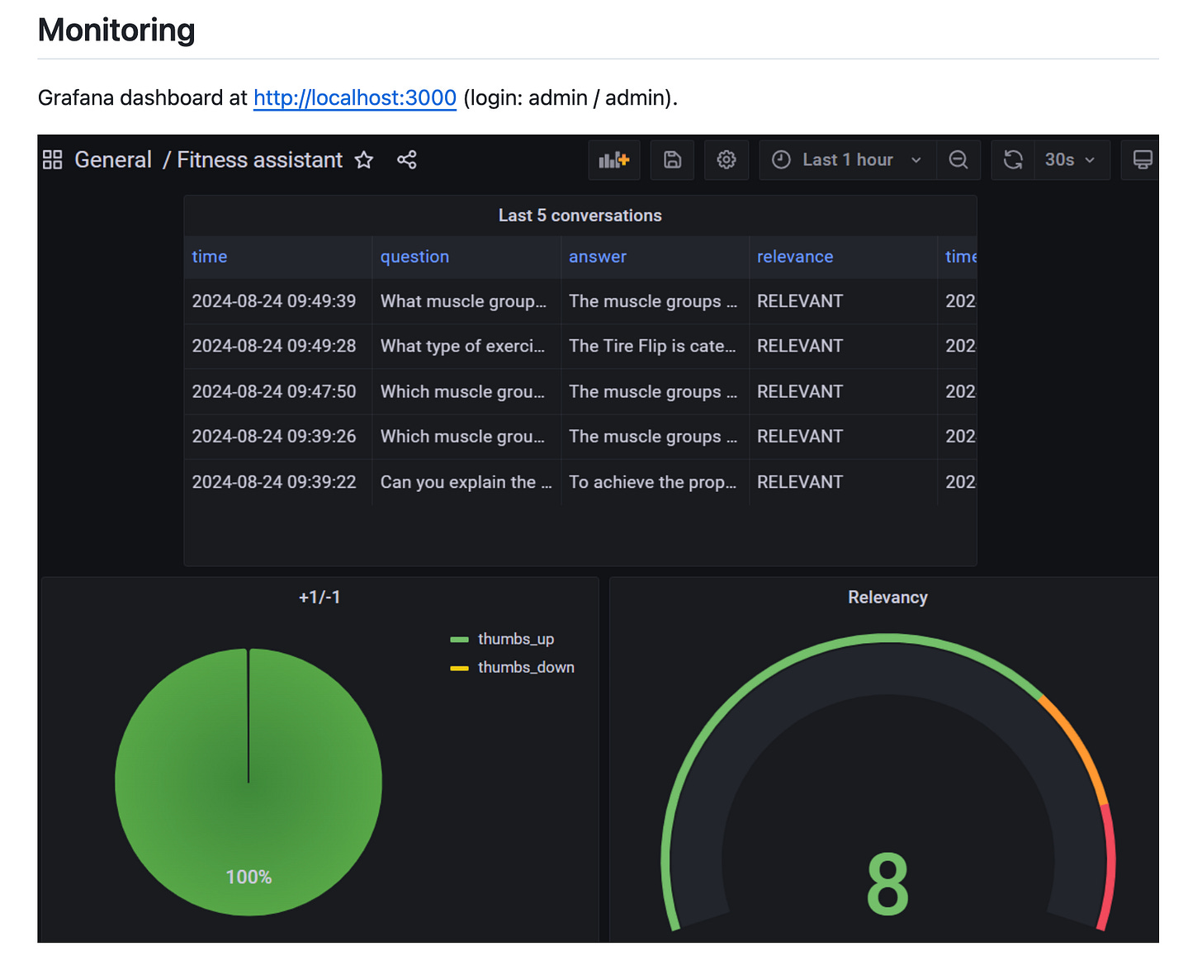
Task: Click the yellow thumbs_down color swatch
Action: (459, 668)
